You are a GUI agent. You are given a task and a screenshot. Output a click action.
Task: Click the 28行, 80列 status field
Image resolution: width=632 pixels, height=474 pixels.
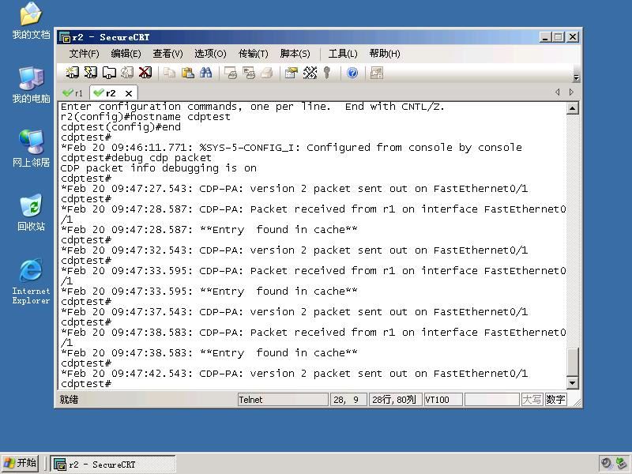(x=395, y=400)
